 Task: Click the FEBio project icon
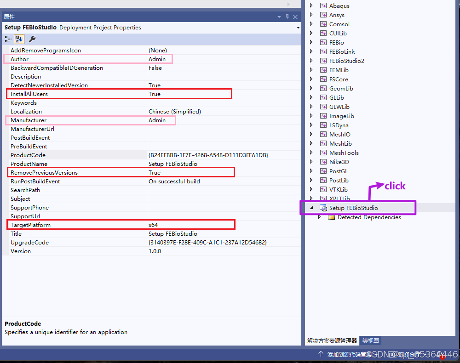point(323,42)
